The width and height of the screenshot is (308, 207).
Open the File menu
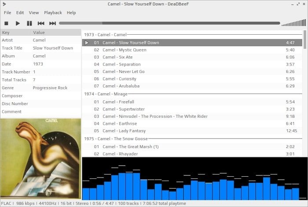coord(7,13)
